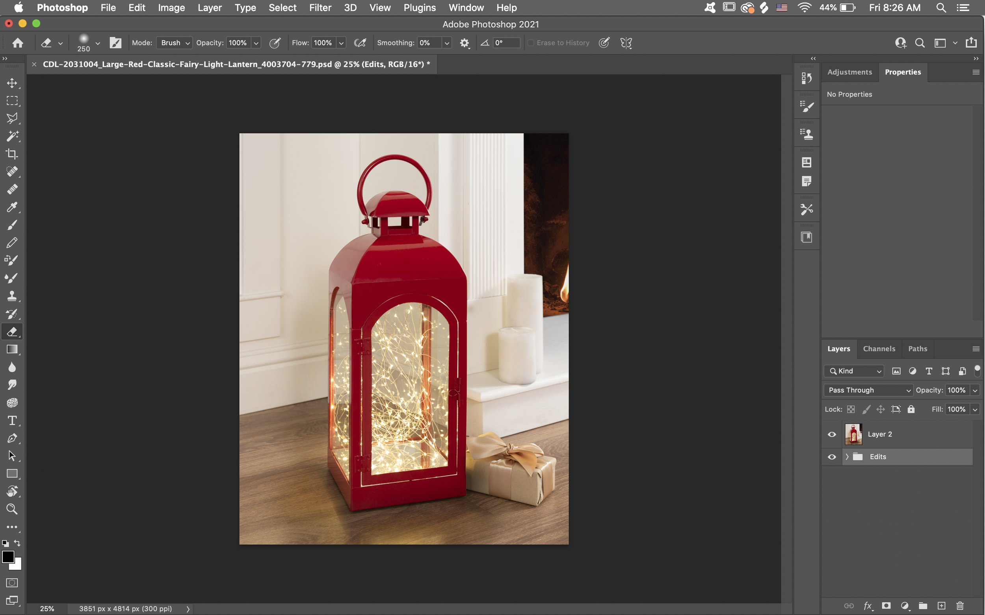Switch to the Adjustments tab
Image resolution: width=985 pixels, height=615 pixels.
point(849,72)
